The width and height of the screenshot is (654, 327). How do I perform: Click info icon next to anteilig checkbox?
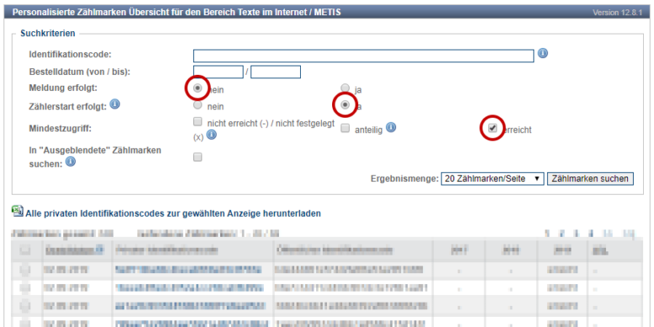(391, 127)
